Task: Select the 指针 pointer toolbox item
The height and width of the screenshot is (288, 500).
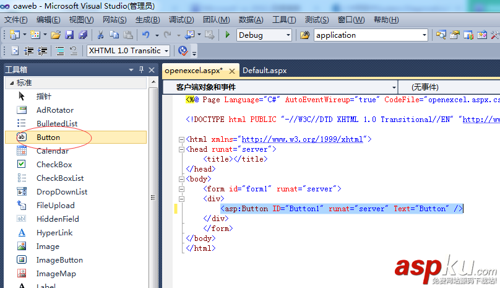Action: click(x=75, y=97)
